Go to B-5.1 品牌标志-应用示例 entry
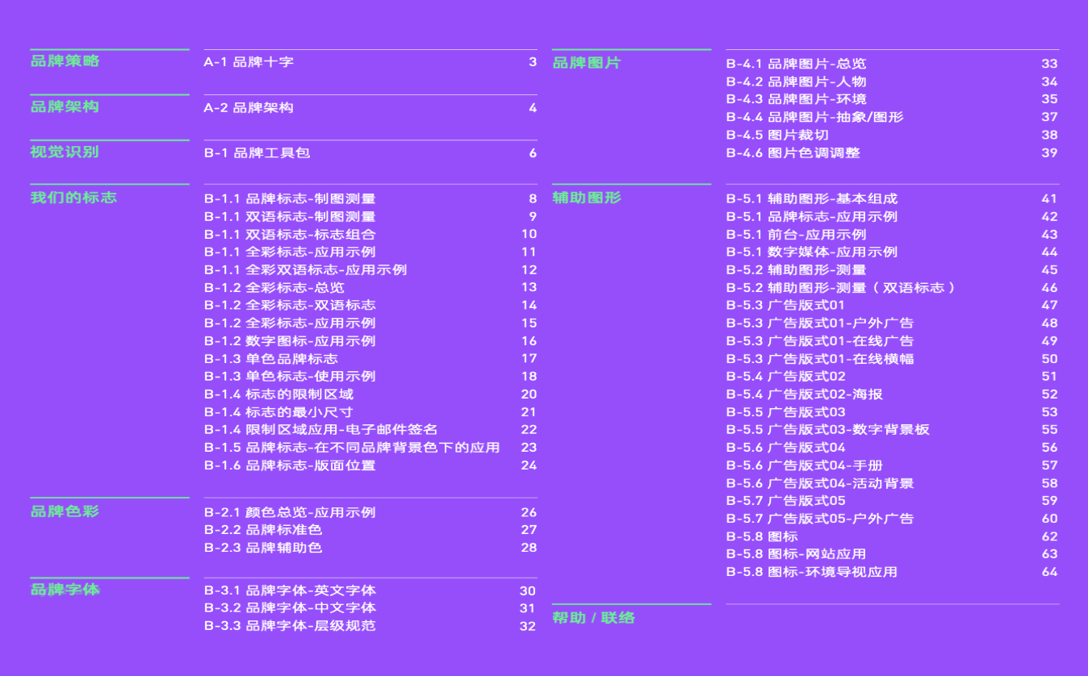Image resolution: width=1088 pixels, height=676 pixels. pos(812,216)
